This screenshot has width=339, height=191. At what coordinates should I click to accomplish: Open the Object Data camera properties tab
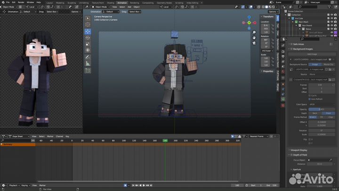(283, 99)
